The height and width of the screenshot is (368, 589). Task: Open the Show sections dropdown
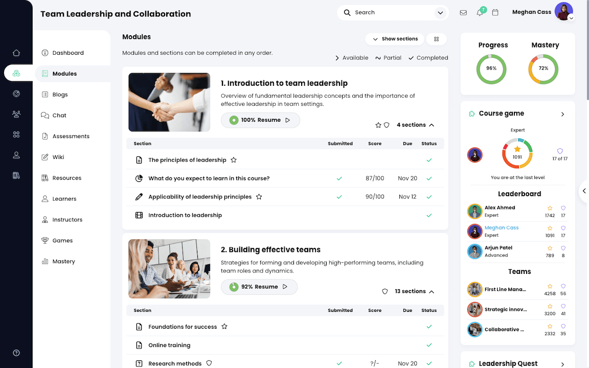[x=395, y=39]
